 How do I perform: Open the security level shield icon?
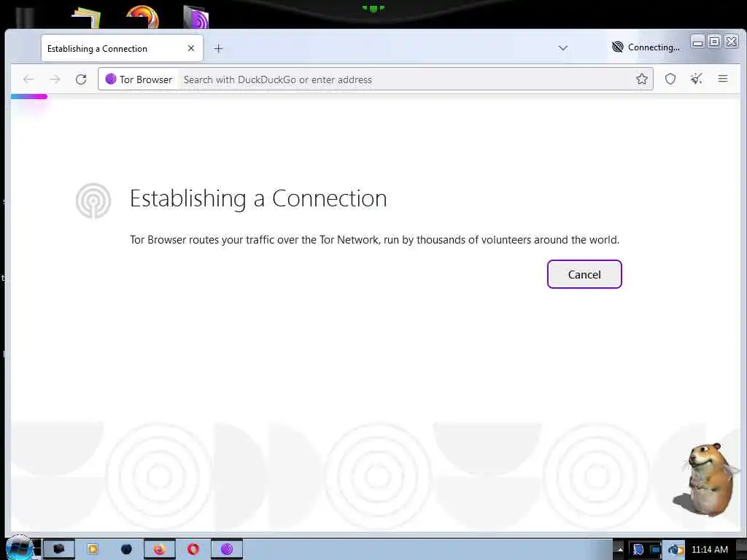pos(670,79)
